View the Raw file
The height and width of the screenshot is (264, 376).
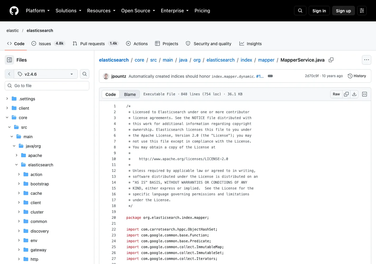click(x=336, y=94)
